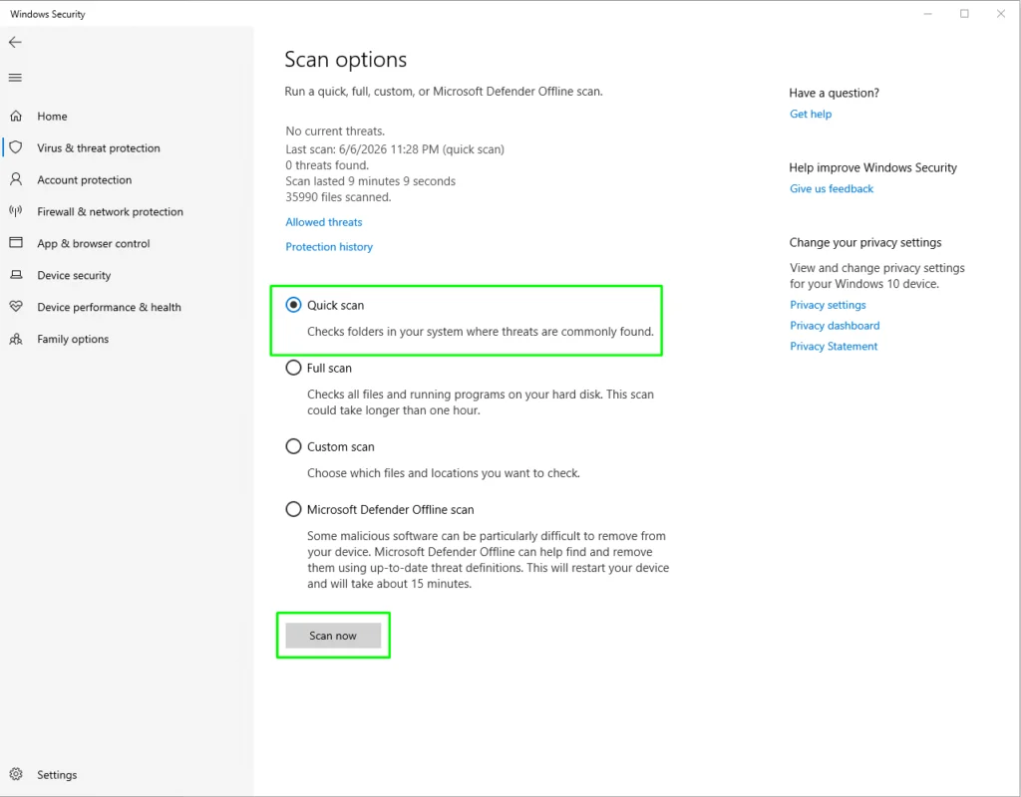Click the Windows Security window title

coord(48,14)
